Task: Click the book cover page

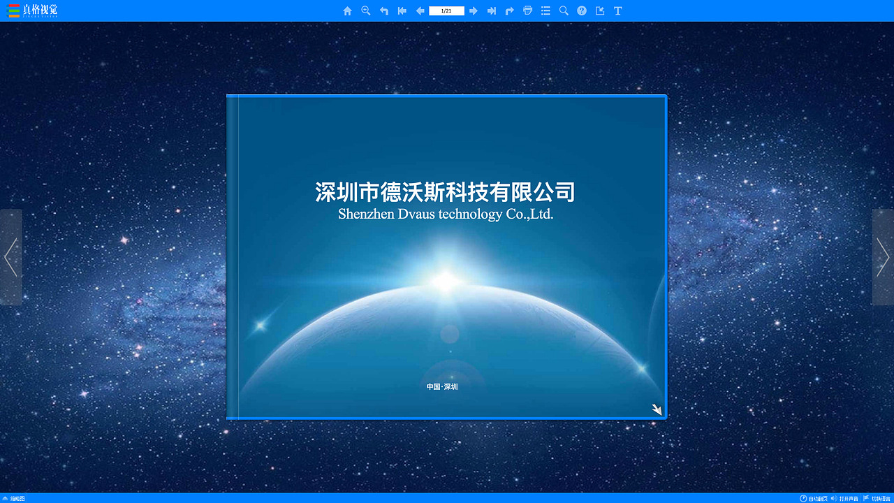Action: [x=447, y=257]
